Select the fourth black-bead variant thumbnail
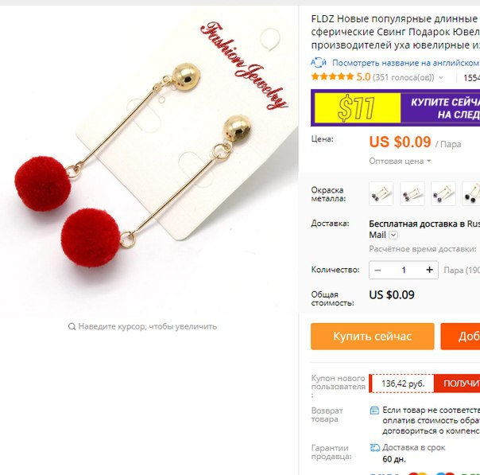This screenshot has width=480, height=475. [471, 193]
